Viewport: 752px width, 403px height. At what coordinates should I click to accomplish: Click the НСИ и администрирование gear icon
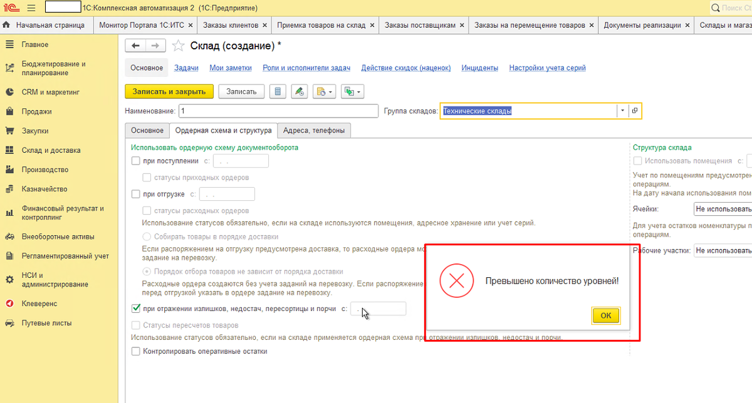(x=9, y=280)
